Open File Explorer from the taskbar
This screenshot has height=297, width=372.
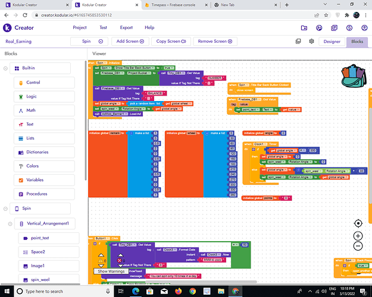pyautogui.click(x=221, y=291)
